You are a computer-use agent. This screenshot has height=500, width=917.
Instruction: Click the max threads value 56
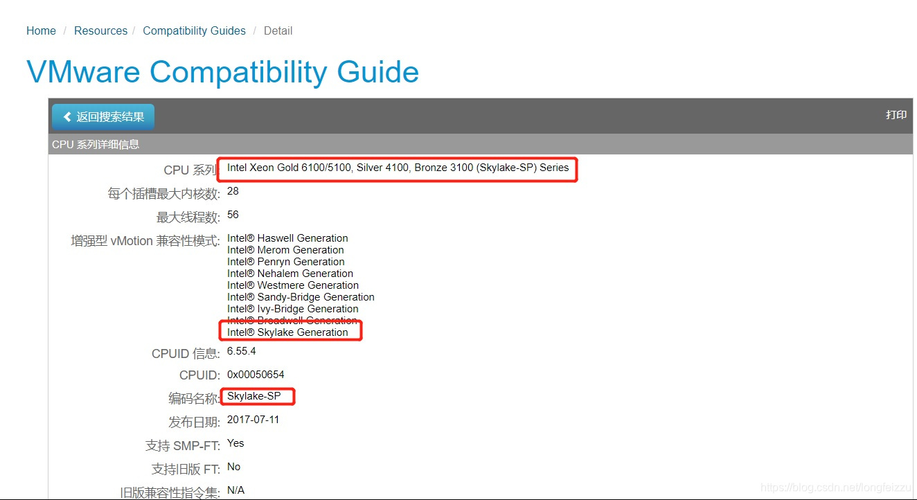tap(233, 215)
